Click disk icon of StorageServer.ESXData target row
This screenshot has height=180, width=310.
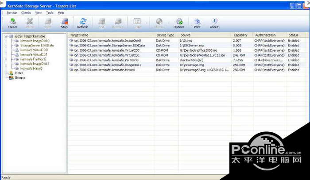tap(71, 46)
